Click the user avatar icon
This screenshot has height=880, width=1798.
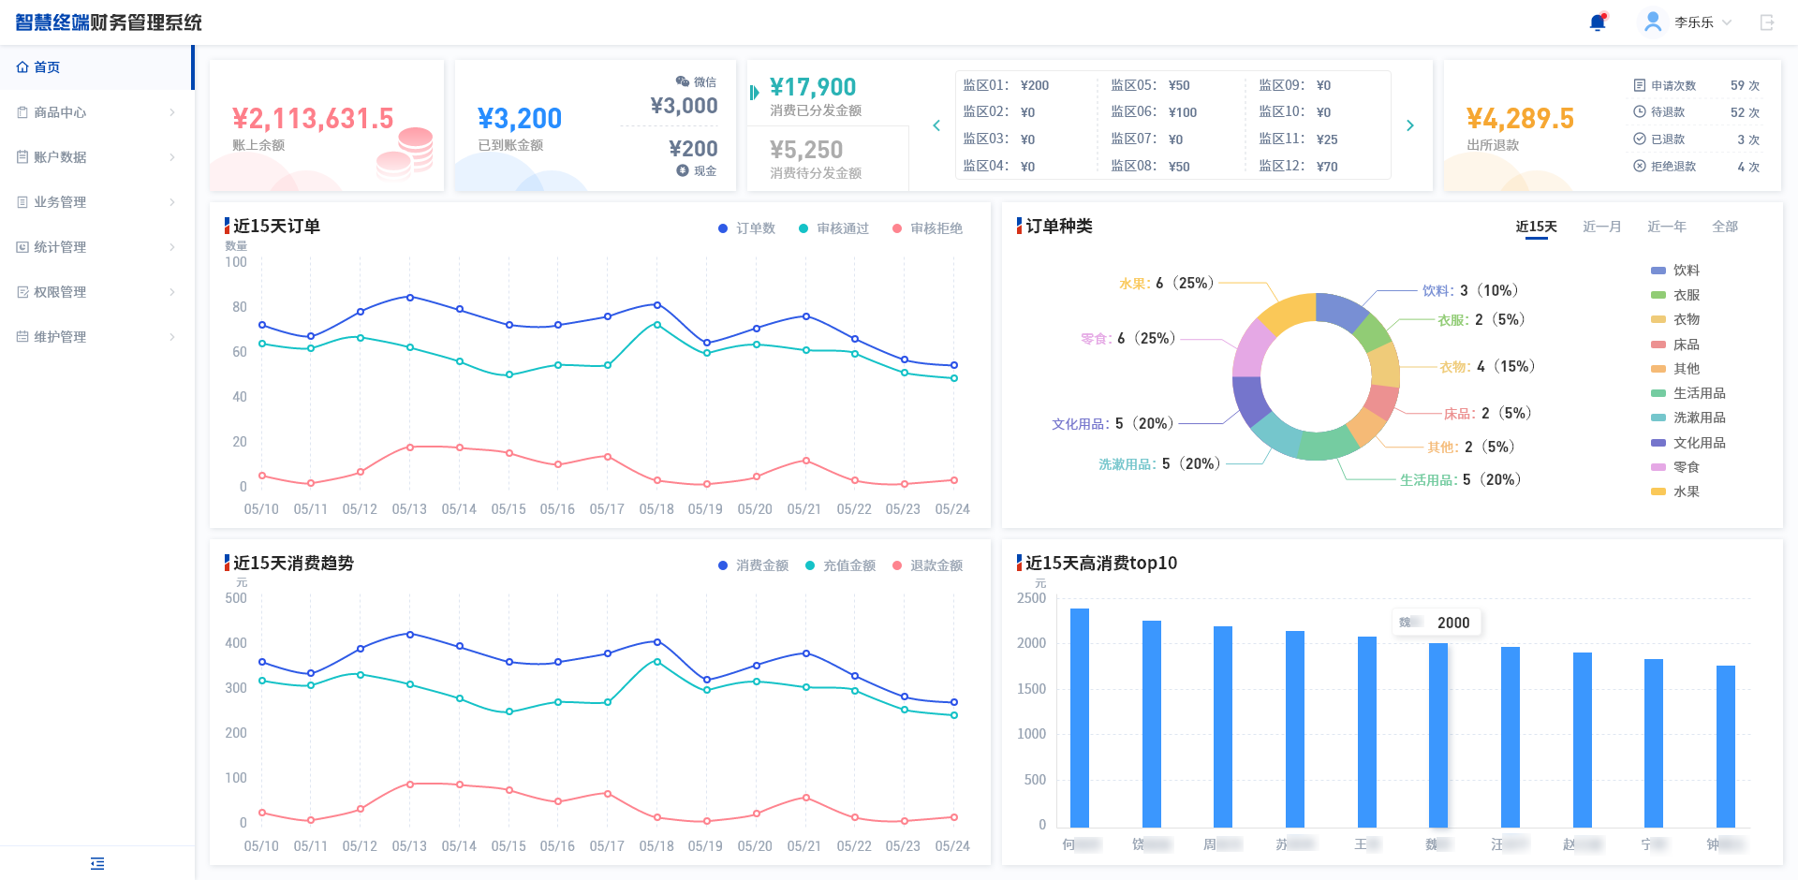click(1653, 22)
